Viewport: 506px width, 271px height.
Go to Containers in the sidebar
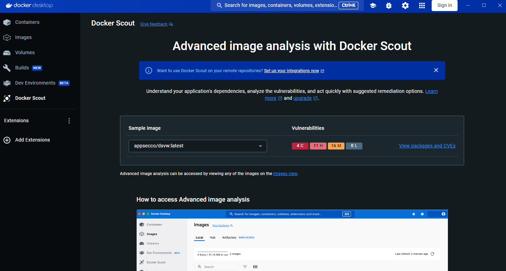27,22
